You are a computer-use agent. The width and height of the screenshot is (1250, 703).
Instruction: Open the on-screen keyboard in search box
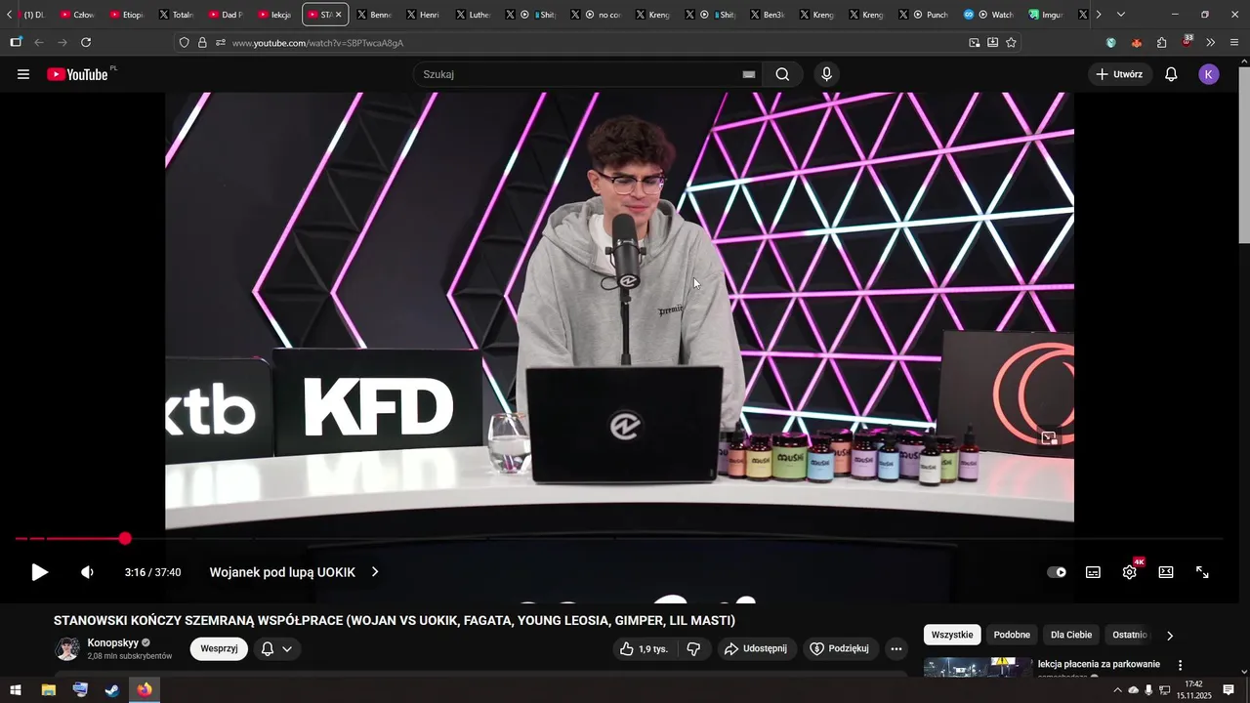click(749, 74)
